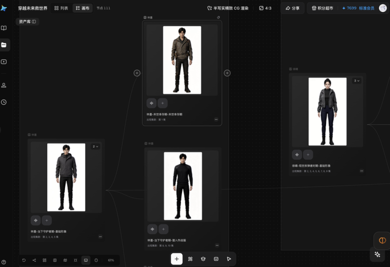Open version dropdown 3 on 徐晴 card
The image size is (390, 267).
[357, 81]
